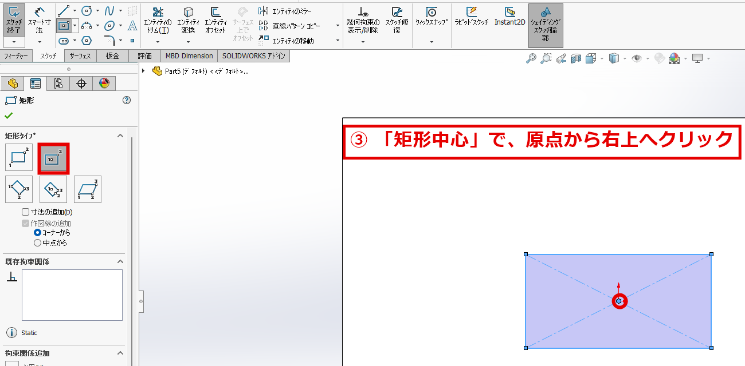
Task: Switch to the スケッチ (Sketch) tab
Action: (x=49, y=56)
